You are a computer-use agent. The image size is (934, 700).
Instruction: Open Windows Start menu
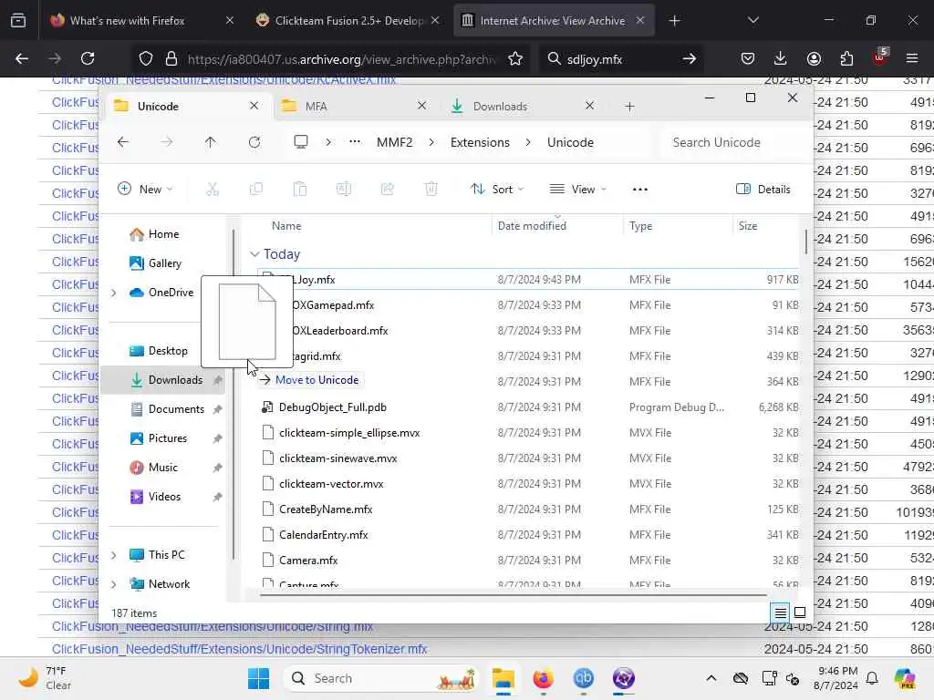pos(258,678)
